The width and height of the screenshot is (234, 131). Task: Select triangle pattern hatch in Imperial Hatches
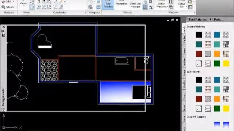pos(199,64)
